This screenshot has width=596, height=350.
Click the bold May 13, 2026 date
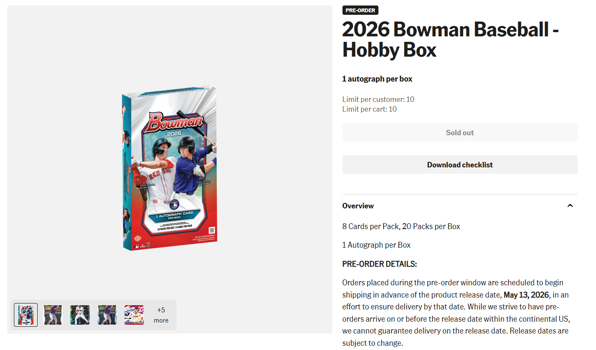[526, 295]
